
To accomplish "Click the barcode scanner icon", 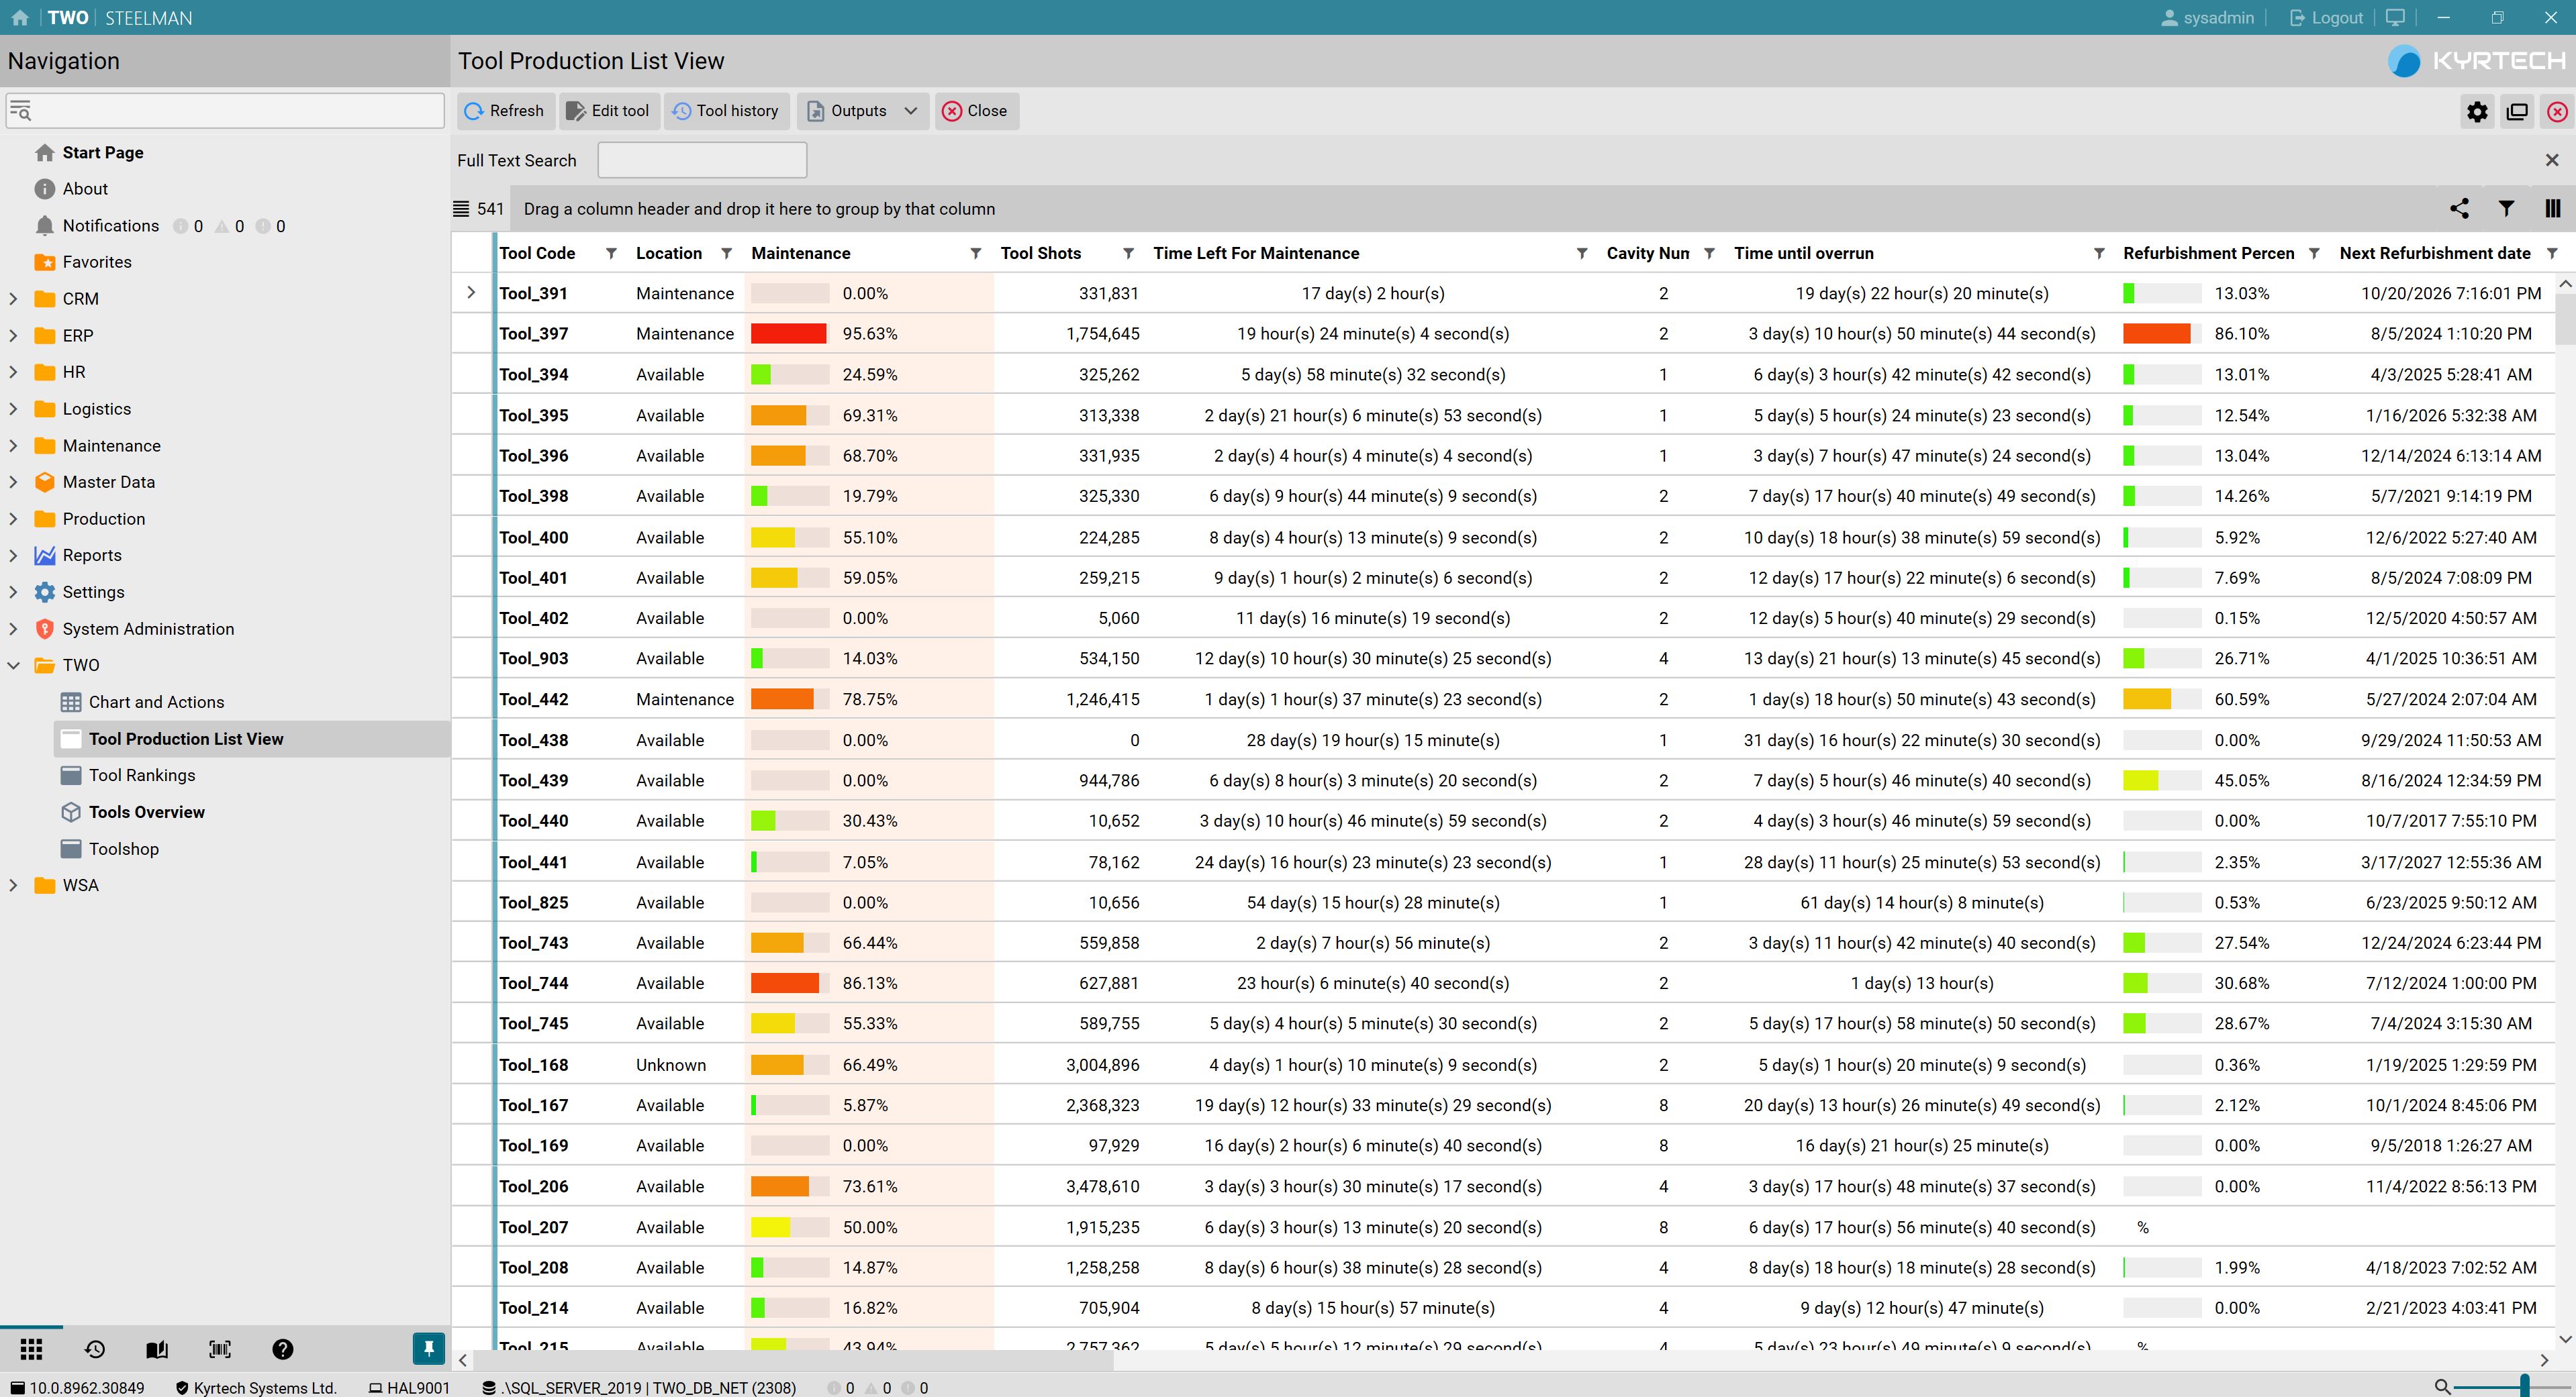I will pyautogui.click(x=220, y=1349).
